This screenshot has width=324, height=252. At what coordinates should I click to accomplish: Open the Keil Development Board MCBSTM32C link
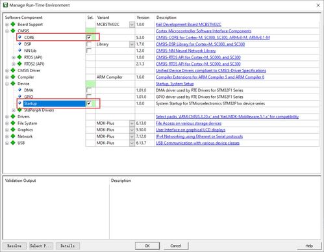188,24
